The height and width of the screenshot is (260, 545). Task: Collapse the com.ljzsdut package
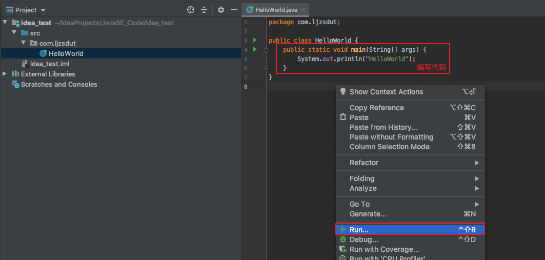click(x=24, y=43)
